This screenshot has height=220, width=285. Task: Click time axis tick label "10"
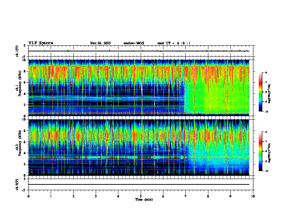253,196
